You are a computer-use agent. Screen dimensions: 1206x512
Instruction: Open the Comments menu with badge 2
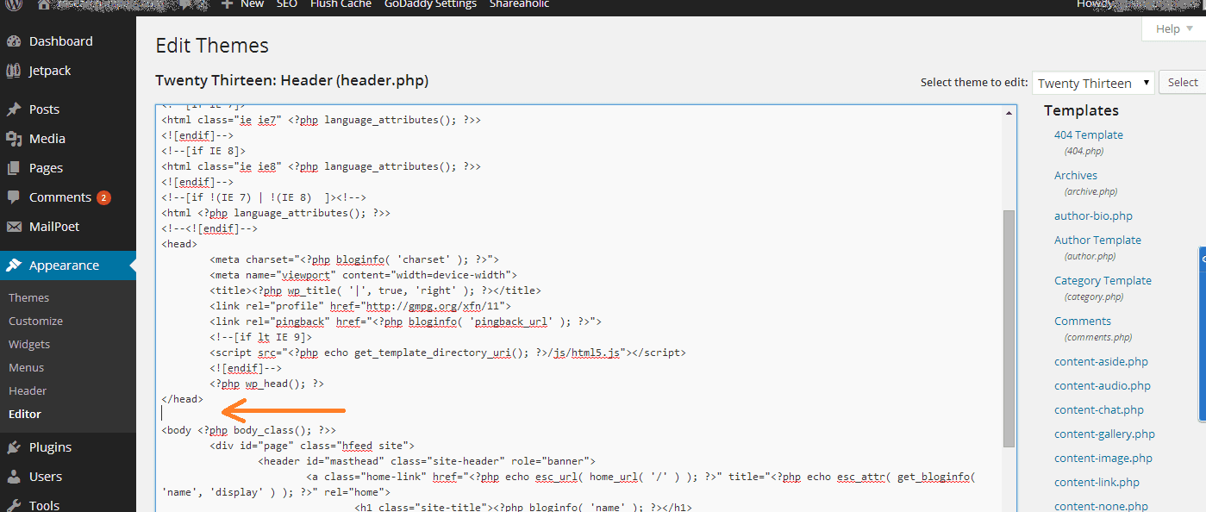[59, 197]
